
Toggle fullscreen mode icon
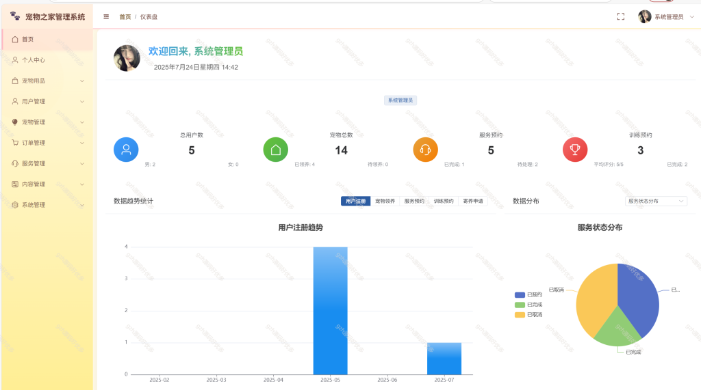620,17
